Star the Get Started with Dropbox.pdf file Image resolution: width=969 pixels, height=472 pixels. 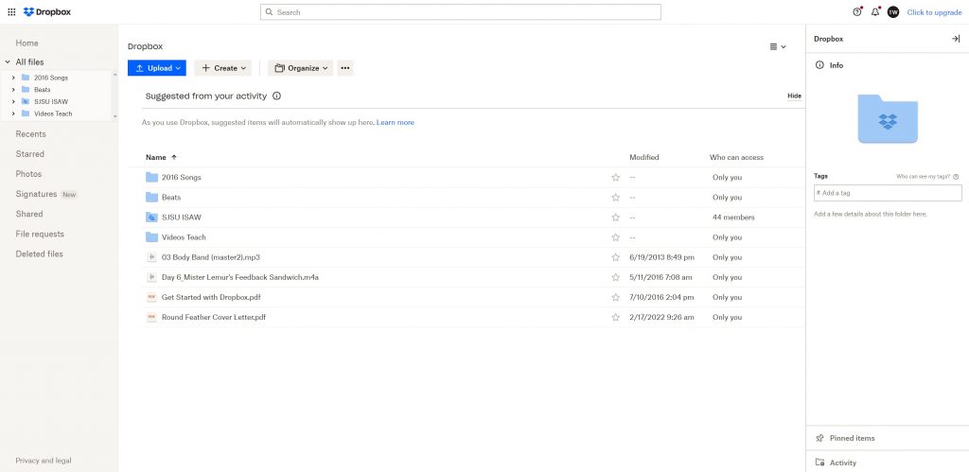click(615, 297)
